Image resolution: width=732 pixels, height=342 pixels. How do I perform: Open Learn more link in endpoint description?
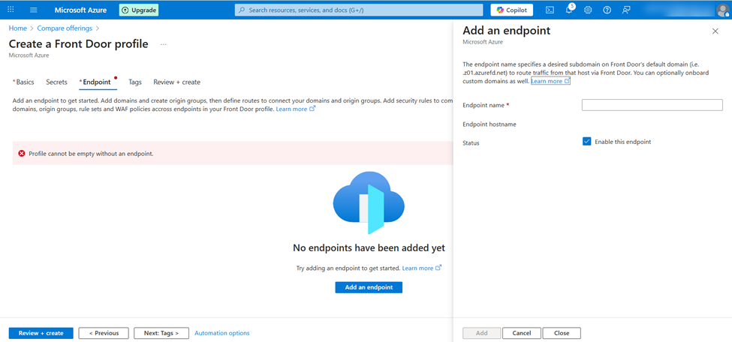[x=296, y=109]
